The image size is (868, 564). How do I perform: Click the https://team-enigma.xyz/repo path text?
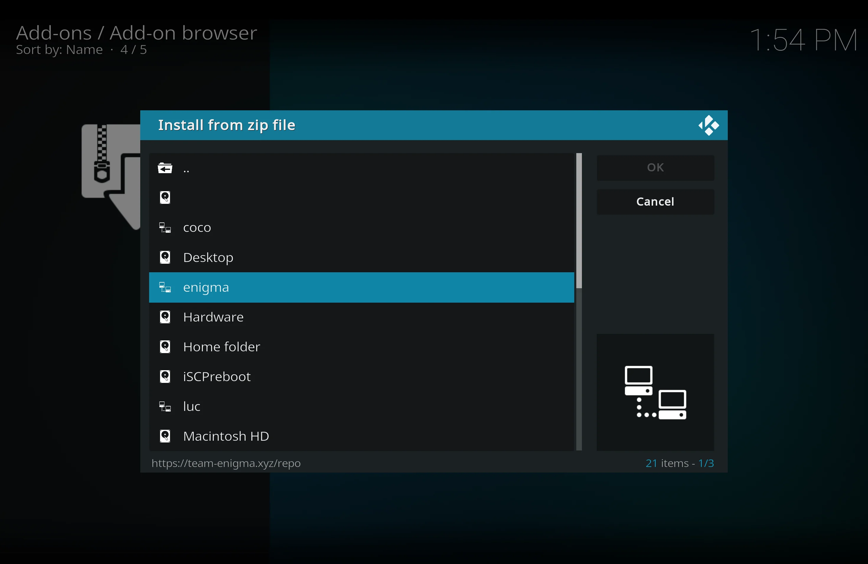pyautogui.click(x=226, y=463)
